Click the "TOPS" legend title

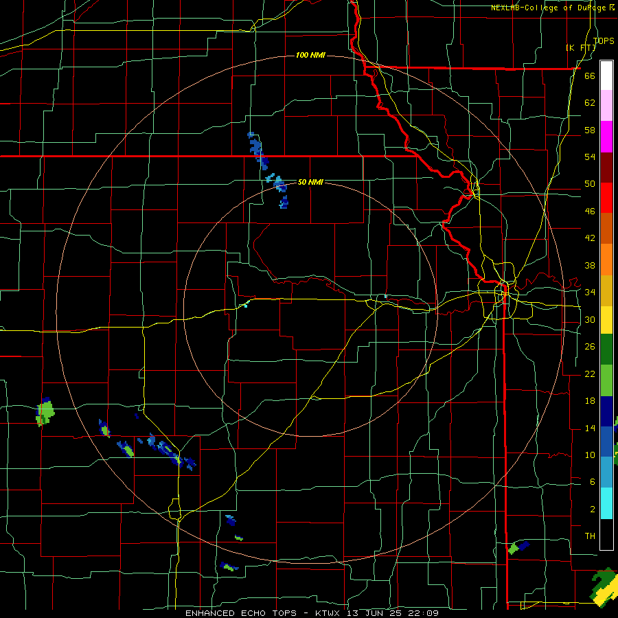click(x=604, y=41)
